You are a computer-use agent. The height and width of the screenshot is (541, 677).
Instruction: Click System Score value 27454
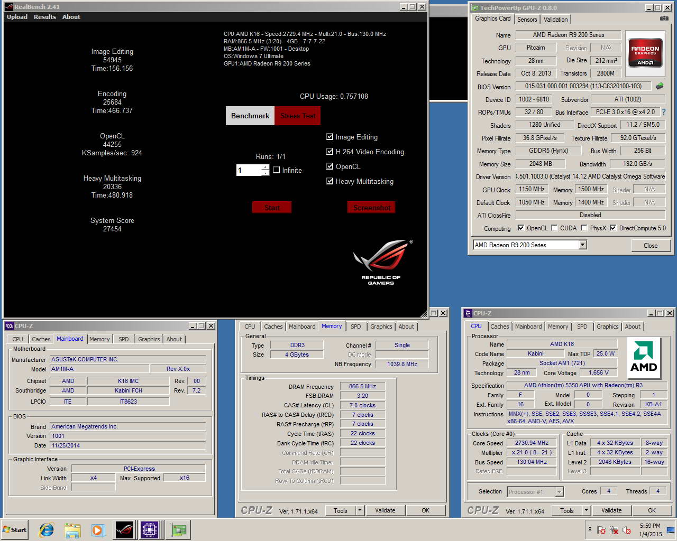[112, 229]
